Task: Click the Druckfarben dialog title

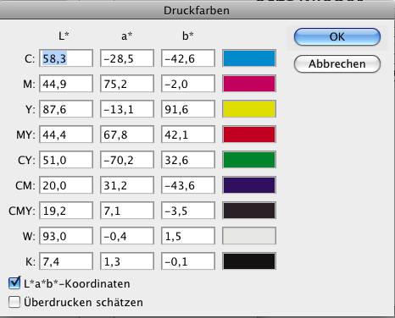Action: point(197,11)
